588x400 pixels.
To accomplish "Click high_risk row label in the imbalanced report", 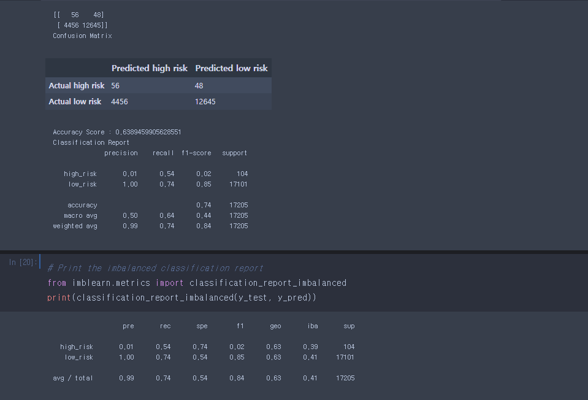I will [77, 347].
